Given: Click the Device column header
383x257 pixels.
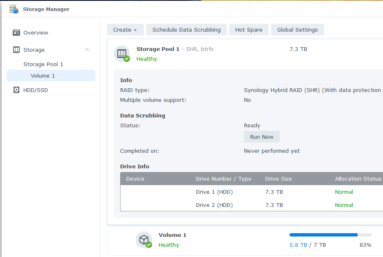Looking at the screenshot, I should pos(135,179).
